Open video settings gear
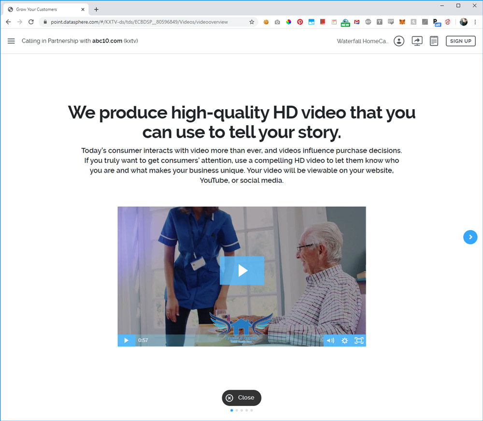Image resolution: width=483 pixels, height=421 pixels. (344, 340)
